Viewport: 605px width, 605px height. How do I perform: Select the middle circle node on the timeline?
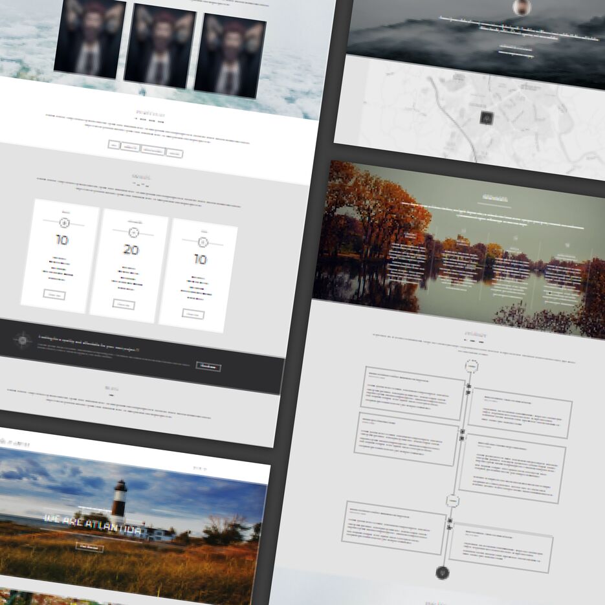[x=452, y=501]
